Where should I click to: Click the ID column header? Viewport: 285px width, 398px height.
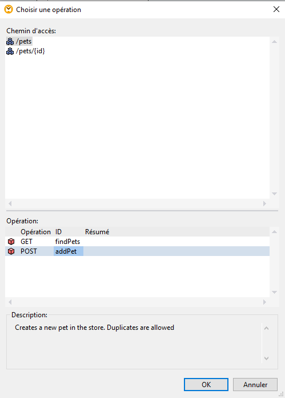pos(58,232)
